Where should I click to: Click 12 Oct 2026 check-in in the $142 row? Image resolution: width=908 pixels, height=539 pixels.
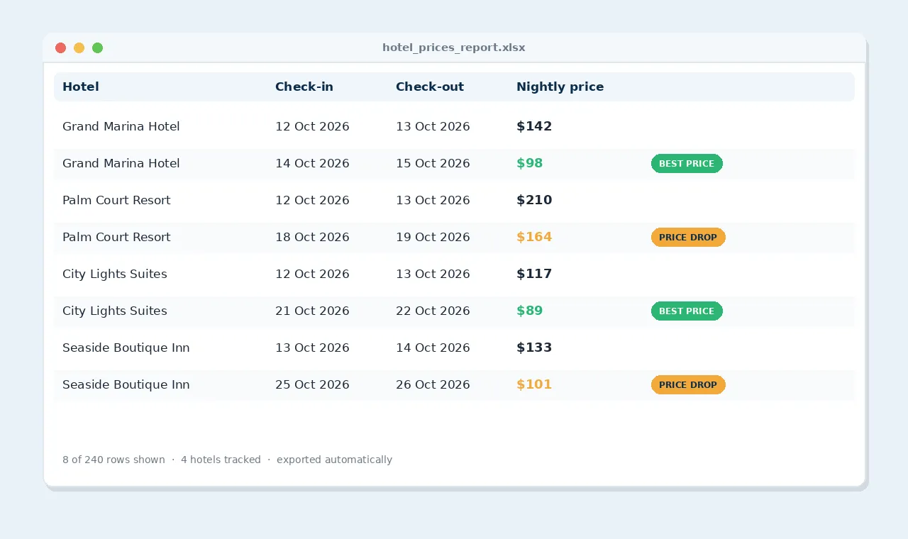312,126
